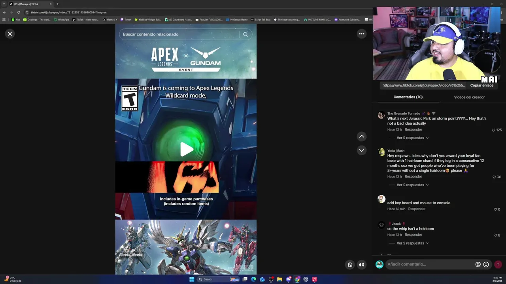Screen dimensions: 506x284
Task: Play the Apex Gundam video
Action: (186, 149)
